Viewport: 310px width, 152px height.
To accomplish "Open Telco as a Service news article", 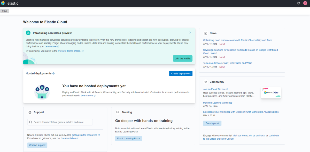I will [228, 63].
